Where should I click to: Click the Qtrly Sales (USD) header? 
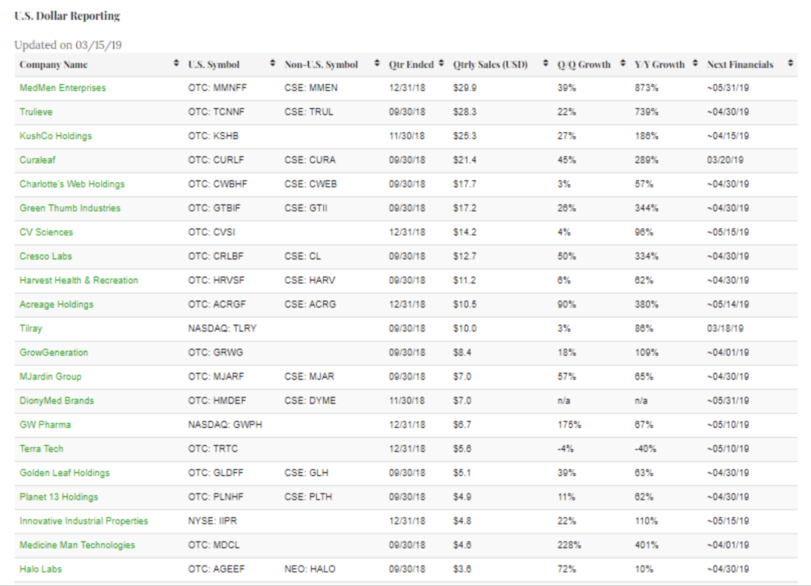click(490, 65)
